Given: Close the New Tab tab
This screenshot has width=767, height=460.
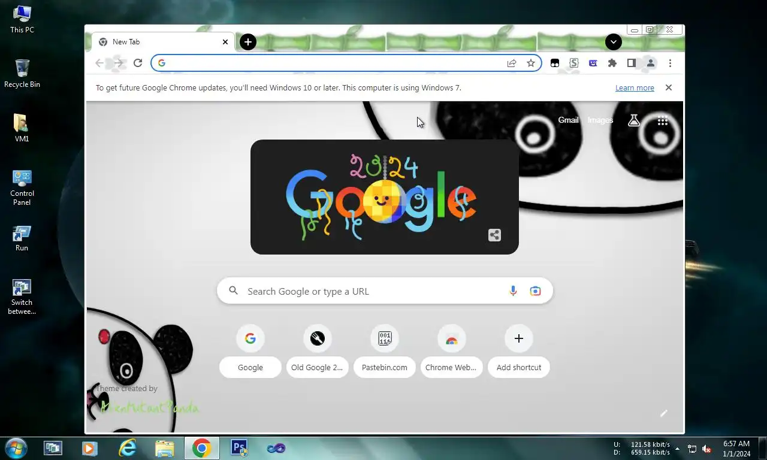Looking at the screenshot, I should (x=225, y=42).
